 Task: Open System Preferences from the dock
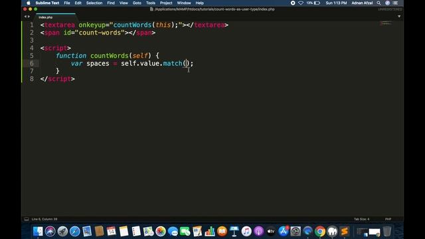point(296,232)
